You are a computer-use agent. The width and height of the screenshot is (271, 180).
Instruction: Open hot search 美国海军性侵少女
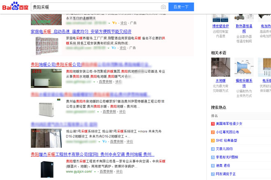point(229,124)
